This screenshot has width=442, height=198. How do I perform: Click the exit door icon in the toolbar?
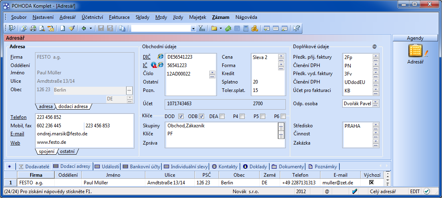tap(12, 28)
